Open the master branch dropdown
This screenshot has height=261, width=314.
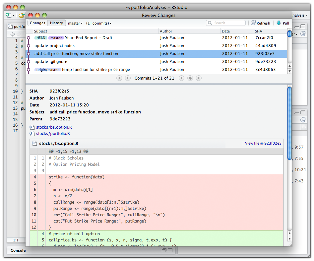pyautogui.click(x=75, y=23)
